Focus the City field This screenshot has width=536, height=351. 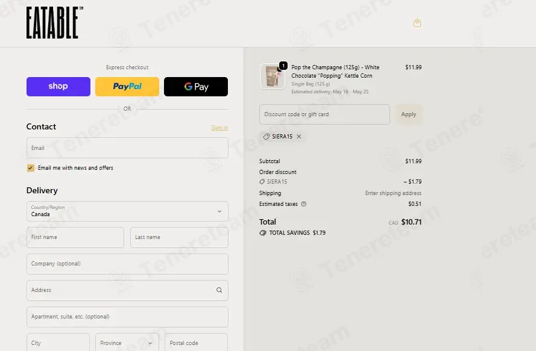pos(58,343)
